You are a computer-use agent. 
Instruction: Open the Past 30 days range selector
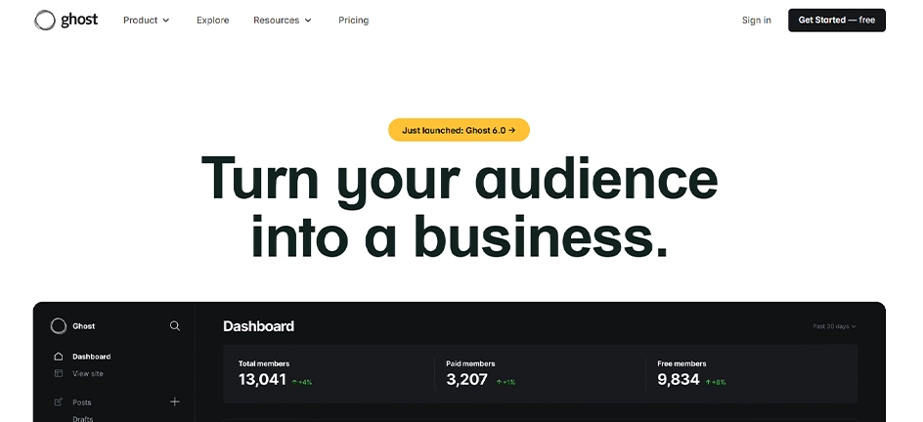pos(834,326)
